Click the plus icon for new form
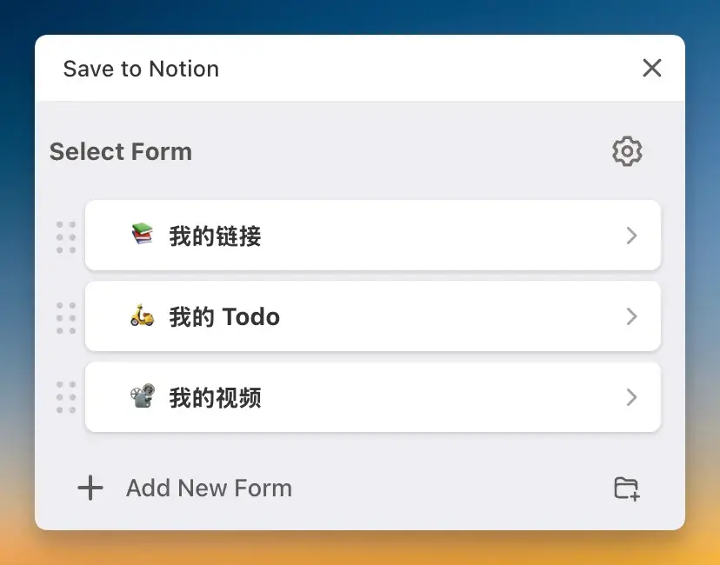The height and width of the screenshot is (565, 720). tap(90, 489)
